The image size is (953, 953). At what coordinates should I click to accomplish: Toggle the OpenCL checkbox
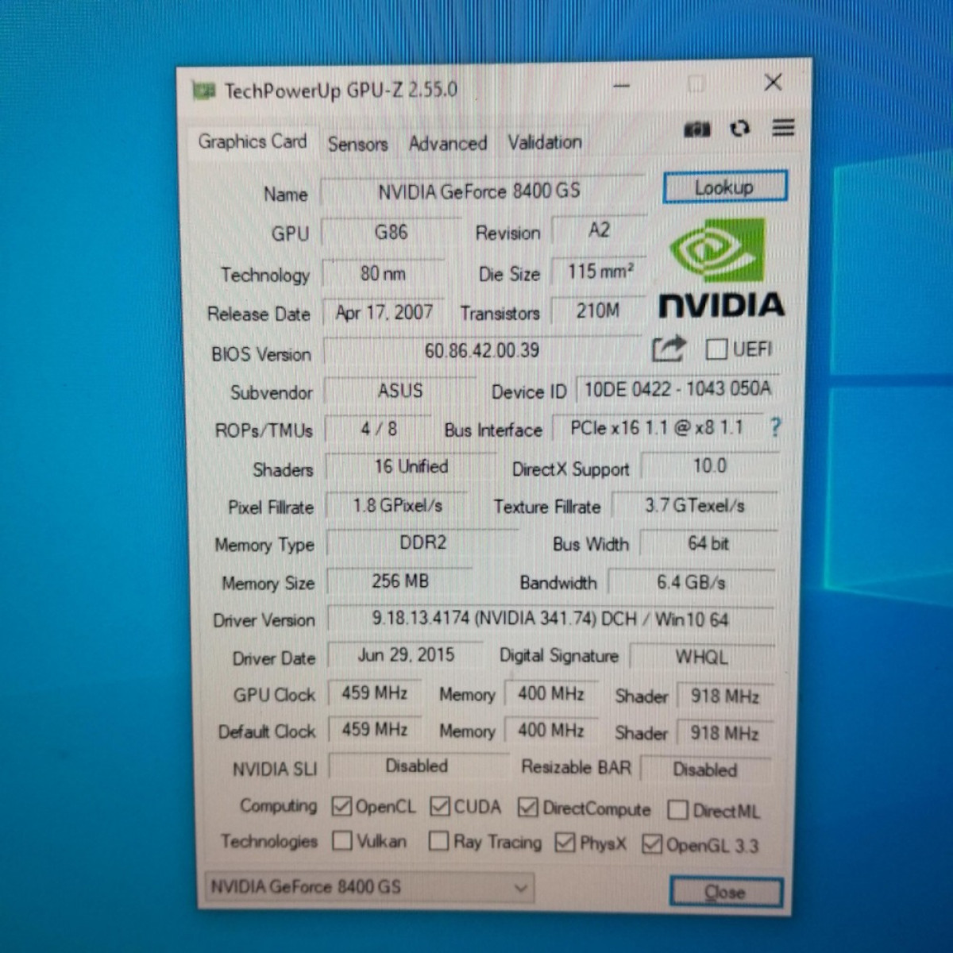coord(341,806)
